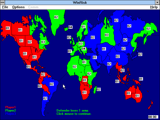Screen dimensions: 160x120
Task: Click the red Player1 legend label
Action: tap(10, 107)
